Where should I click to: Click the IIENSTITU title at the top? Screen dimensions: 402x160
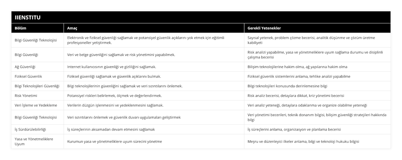tap(27, 17)
